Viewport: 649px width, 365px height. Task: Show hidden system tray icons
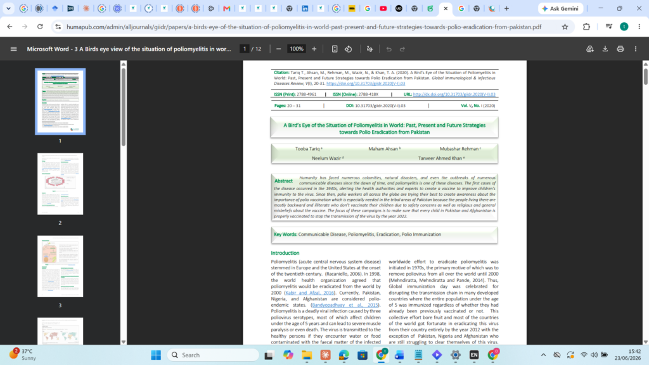[x=543, y=355]
